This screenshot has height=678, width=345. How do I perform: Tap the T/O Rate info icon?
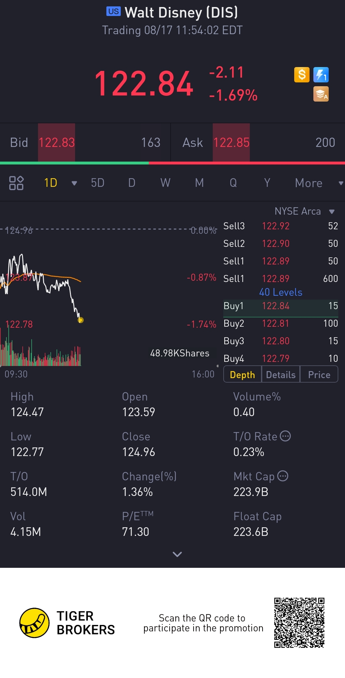tap(285, 436)
